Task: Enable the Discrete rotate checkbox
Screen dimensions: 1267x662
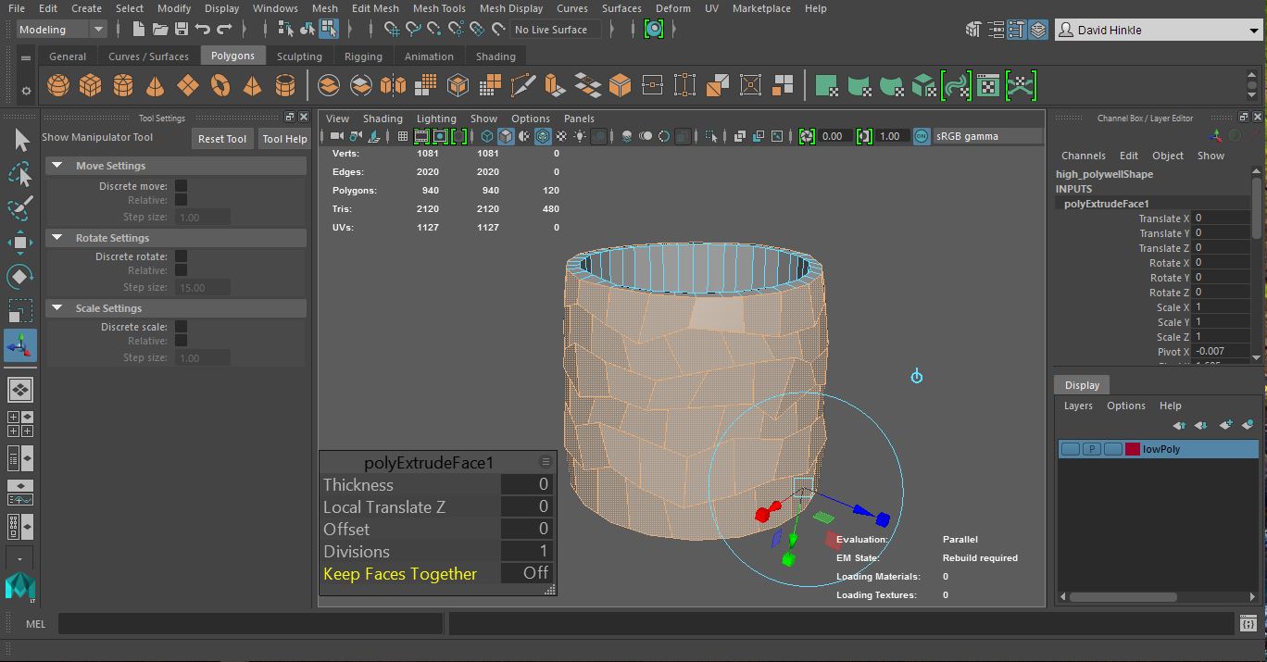Action: [181, 256]
